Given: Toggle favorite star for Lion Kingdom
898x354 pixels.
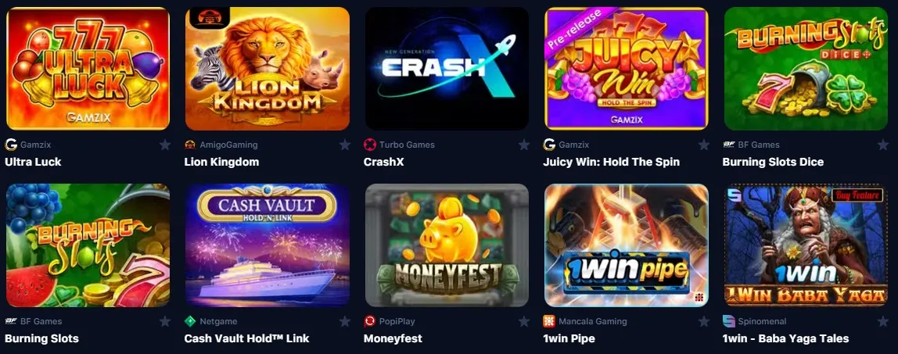Looking at the screenshot, I should click(x=345, y=145).
